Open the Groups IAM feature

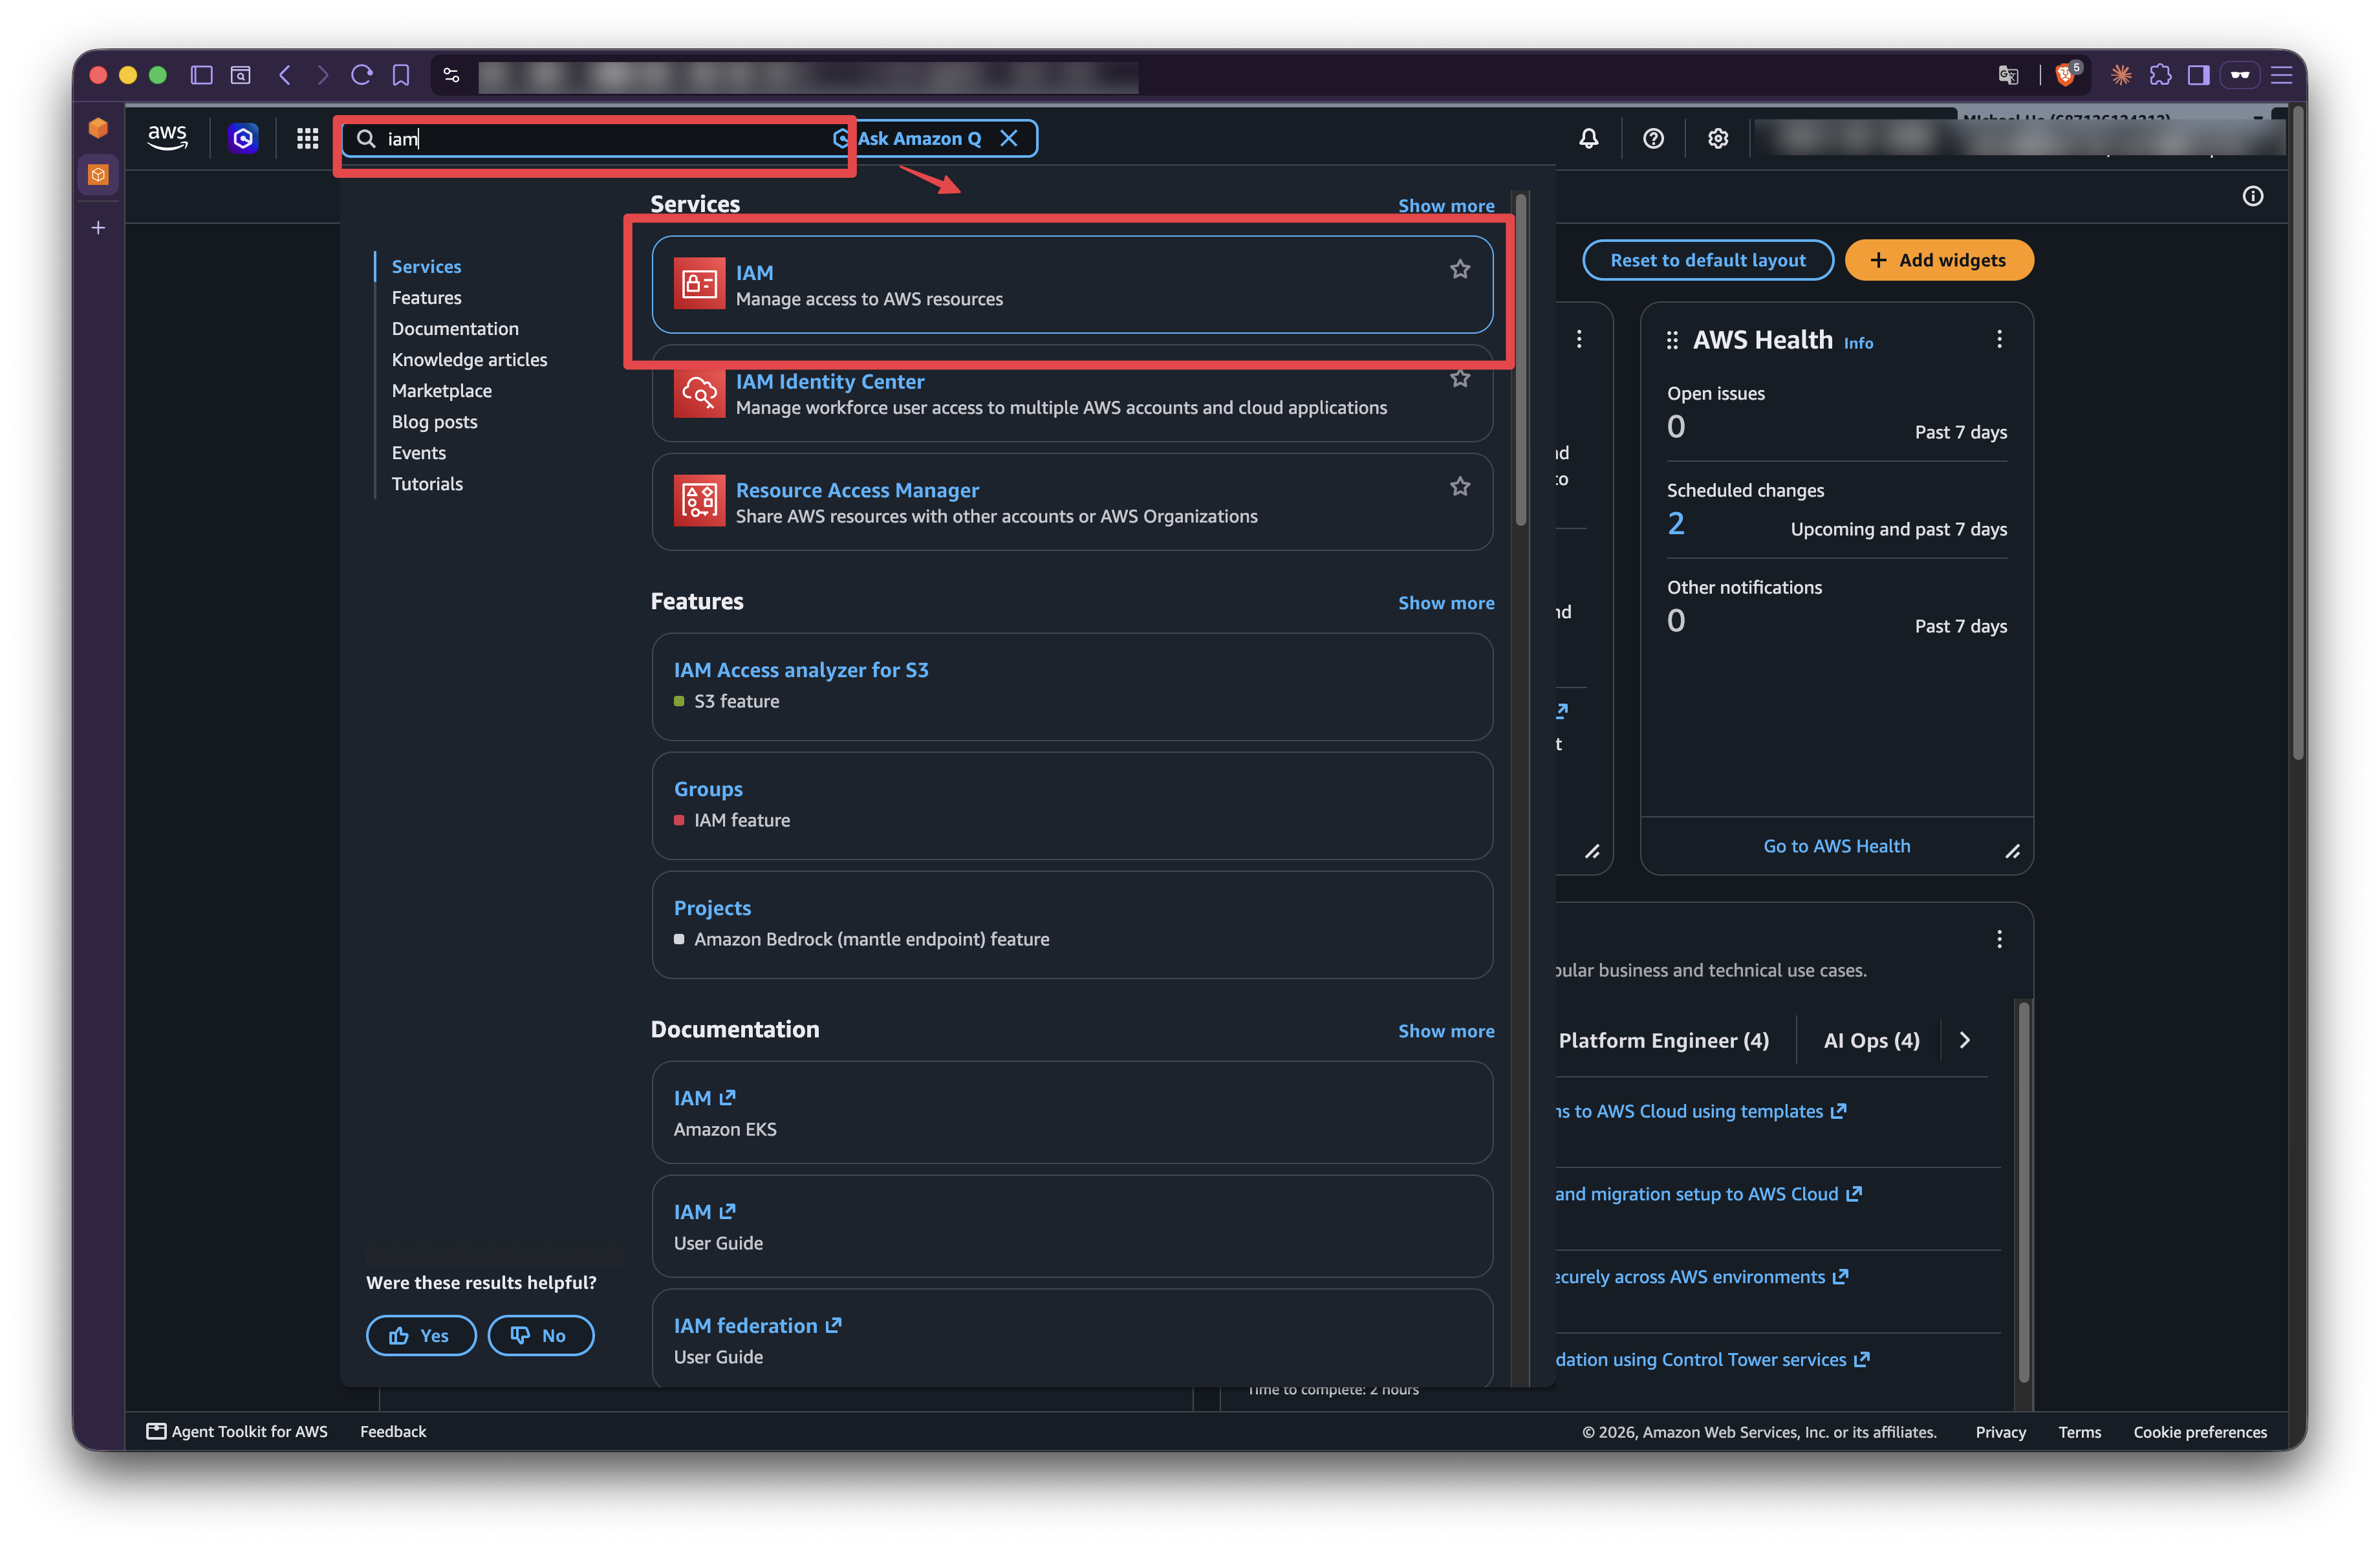coord(1072,805)
